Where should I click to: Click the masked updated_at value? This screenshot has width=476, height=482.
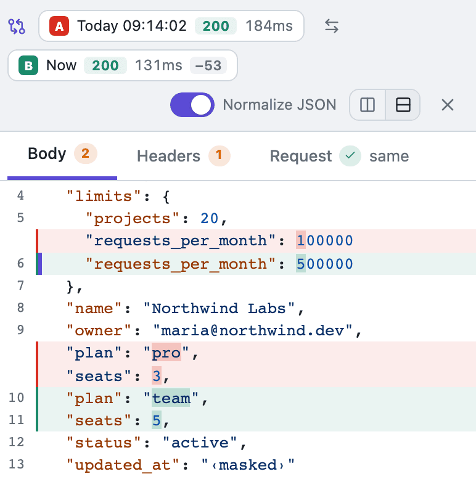(x=248, y=465)
